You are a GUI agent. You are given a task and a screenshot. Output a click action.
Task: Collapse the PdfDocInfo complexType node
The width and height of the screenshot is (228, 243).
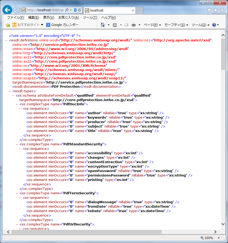(17, 104)
